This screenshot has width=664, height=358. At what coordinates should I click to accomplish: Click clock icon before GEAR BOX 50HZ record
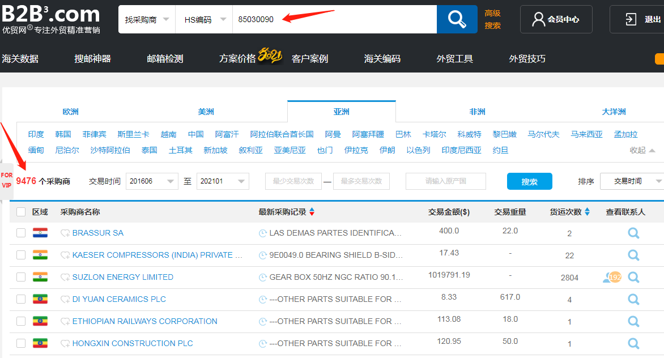262,277
